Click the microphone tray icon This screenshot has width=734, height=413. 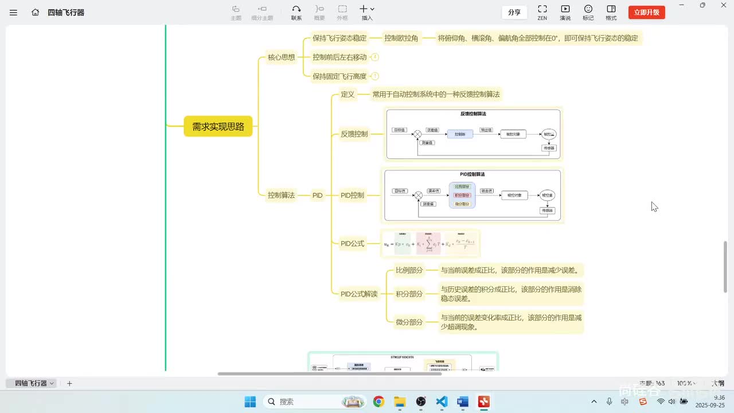609,402
